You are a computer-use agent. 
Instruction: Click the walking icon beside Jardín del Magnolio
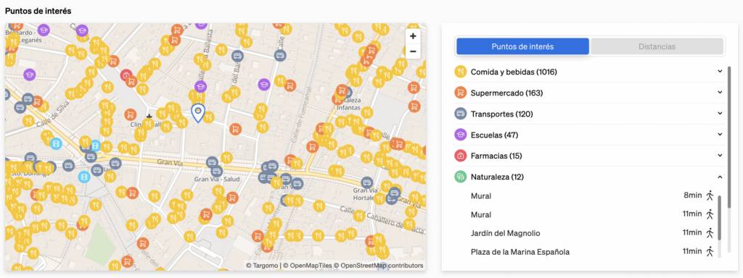[x=710, y=232]
